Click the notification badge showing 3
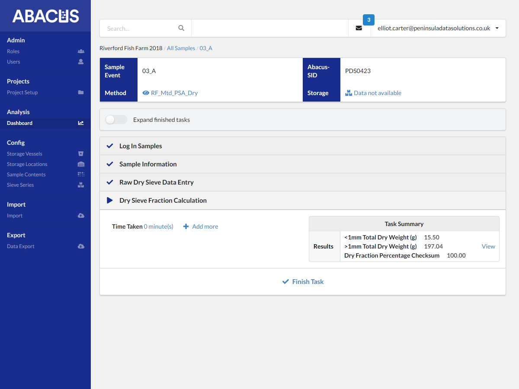The width and height of the screenshot is (519, 389). pyautogui.click(x=368, y=20)
